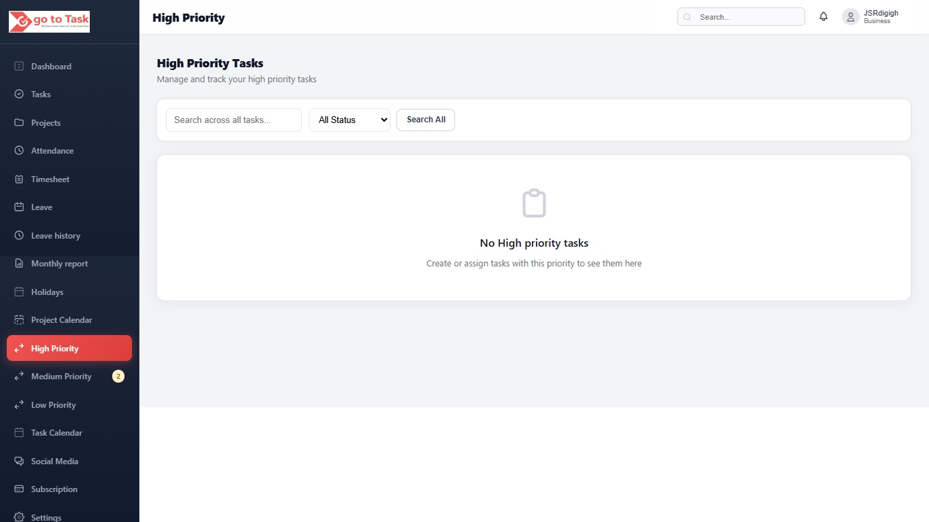Click the Task Calendar icon
The width and height of the screenshot is (929, 522).
[x=19, y=432]
